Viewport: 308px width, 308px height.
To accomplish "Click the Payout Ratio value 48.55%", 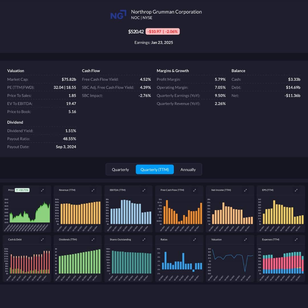I will (x=70, y=139).
